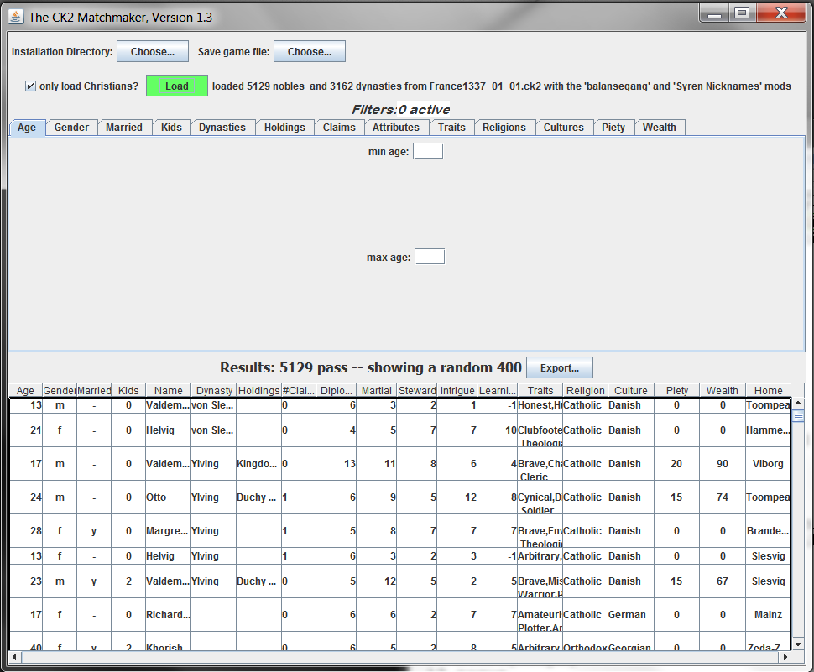814x672 pixels.
Task: Sort by the Traits column header
Action: pyautogui.click(x=540, y=390)
